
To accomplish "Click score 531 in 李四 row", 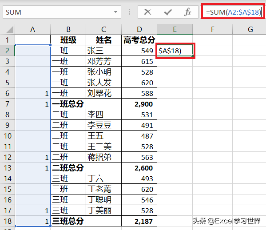I will coord(139,115).
